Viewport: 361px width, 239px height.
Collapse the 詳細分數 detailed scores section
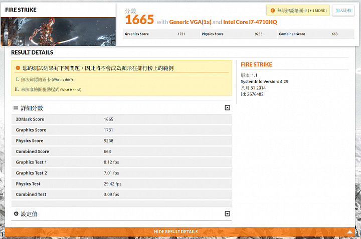pyautogui.click(x=227, y=107)
